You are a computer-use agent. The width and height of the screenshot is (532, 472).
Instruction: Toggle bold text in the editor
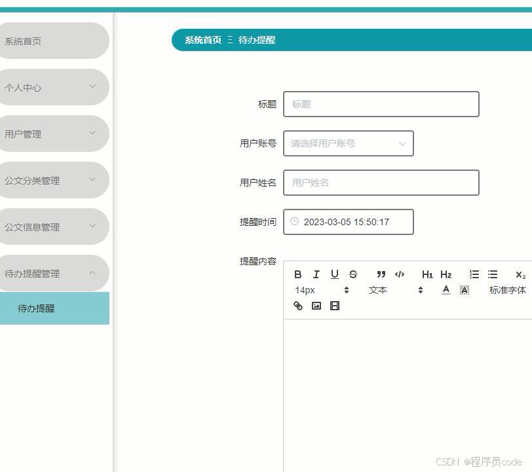click(x=298, y=274)
